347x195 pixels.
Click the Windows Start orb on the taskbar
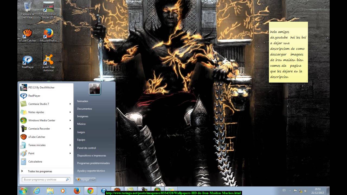[23, 191]
